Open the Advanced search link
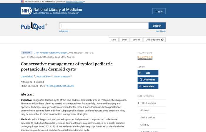This screenshot has width=206, height=132. (x=64, y=31)
